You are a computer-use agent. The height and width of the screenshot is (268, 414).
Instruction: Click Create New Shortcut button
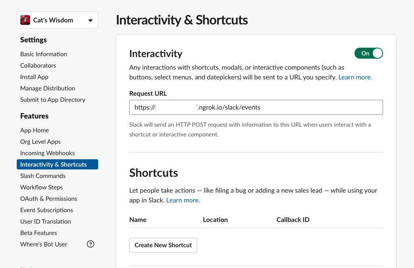pyautogui.click(x=163, y=245)
